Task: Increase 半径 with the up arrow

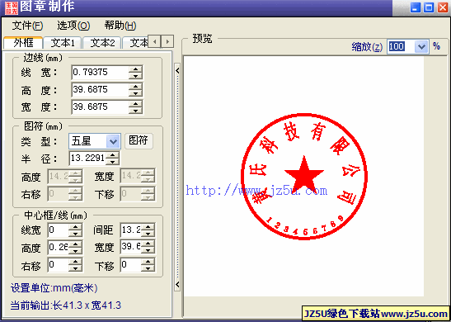Action: (112, 155)
